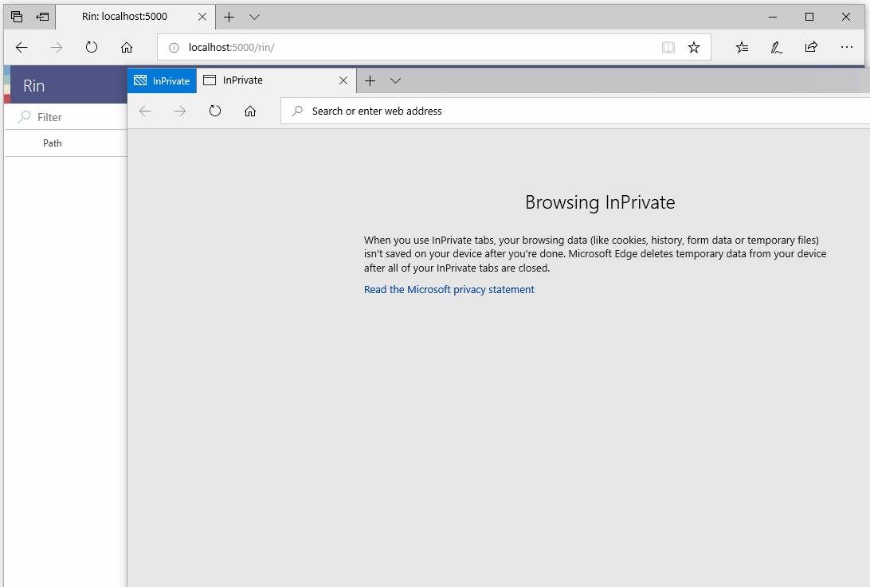Toggle Reading view icon
The height and width of the screenshot is (587, 870).
pos(668,48)
